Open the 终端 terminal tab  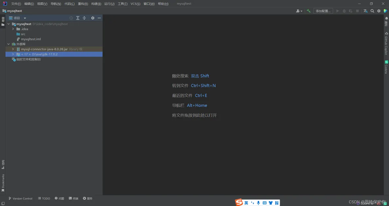[74, 198]
